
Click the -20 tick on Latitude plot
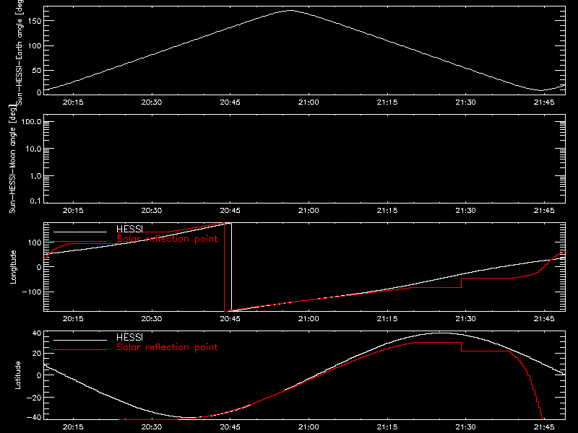[x=34, y=398]
